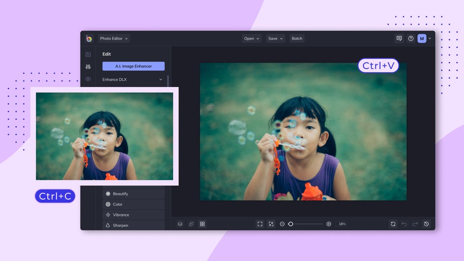Click the BeFunky logo icon

[x=89, y=38]
